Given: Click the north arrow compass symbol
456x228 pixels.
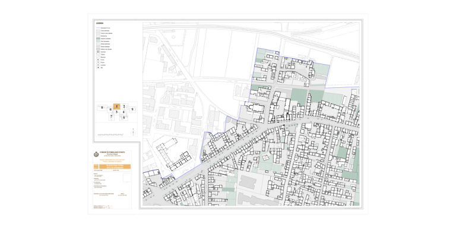Looking at the screenshot, I should 133,132.
